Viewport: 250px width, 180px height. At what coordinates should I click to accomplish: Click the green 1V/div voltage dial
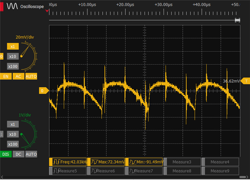click(x=29, y=134)
